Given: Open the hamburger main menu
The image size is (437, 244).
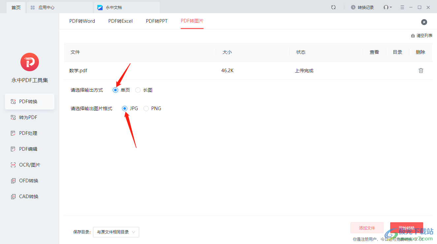Looking at the screenshot, I should click(402, 7).
